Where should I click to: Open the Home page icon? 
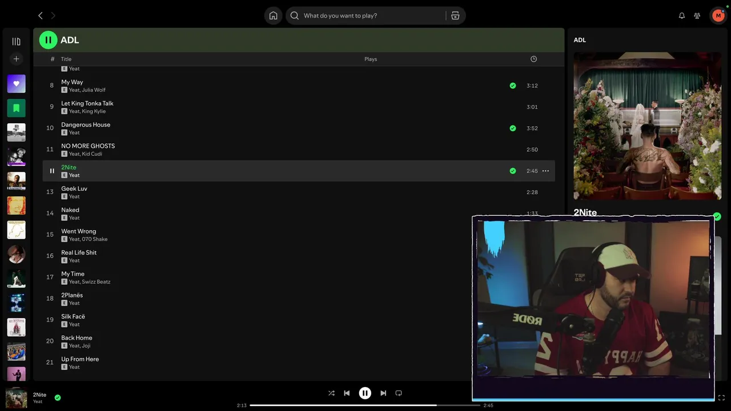click(273, 15)
